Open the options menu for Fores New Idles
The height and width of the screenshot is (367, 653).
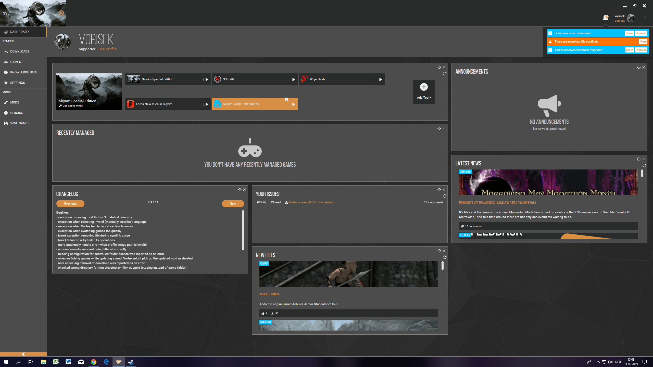pos(203,104)
